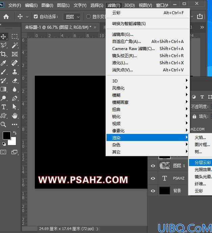Click the Share icon in options bar

pos(200,16)
